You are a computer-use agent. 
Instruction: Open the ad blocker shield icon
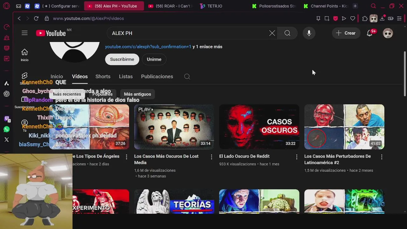pyautogui.click(x=335, y=18)
